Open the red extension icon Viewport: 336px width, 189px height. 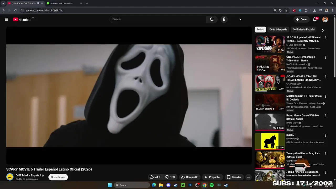pos(294,10)
